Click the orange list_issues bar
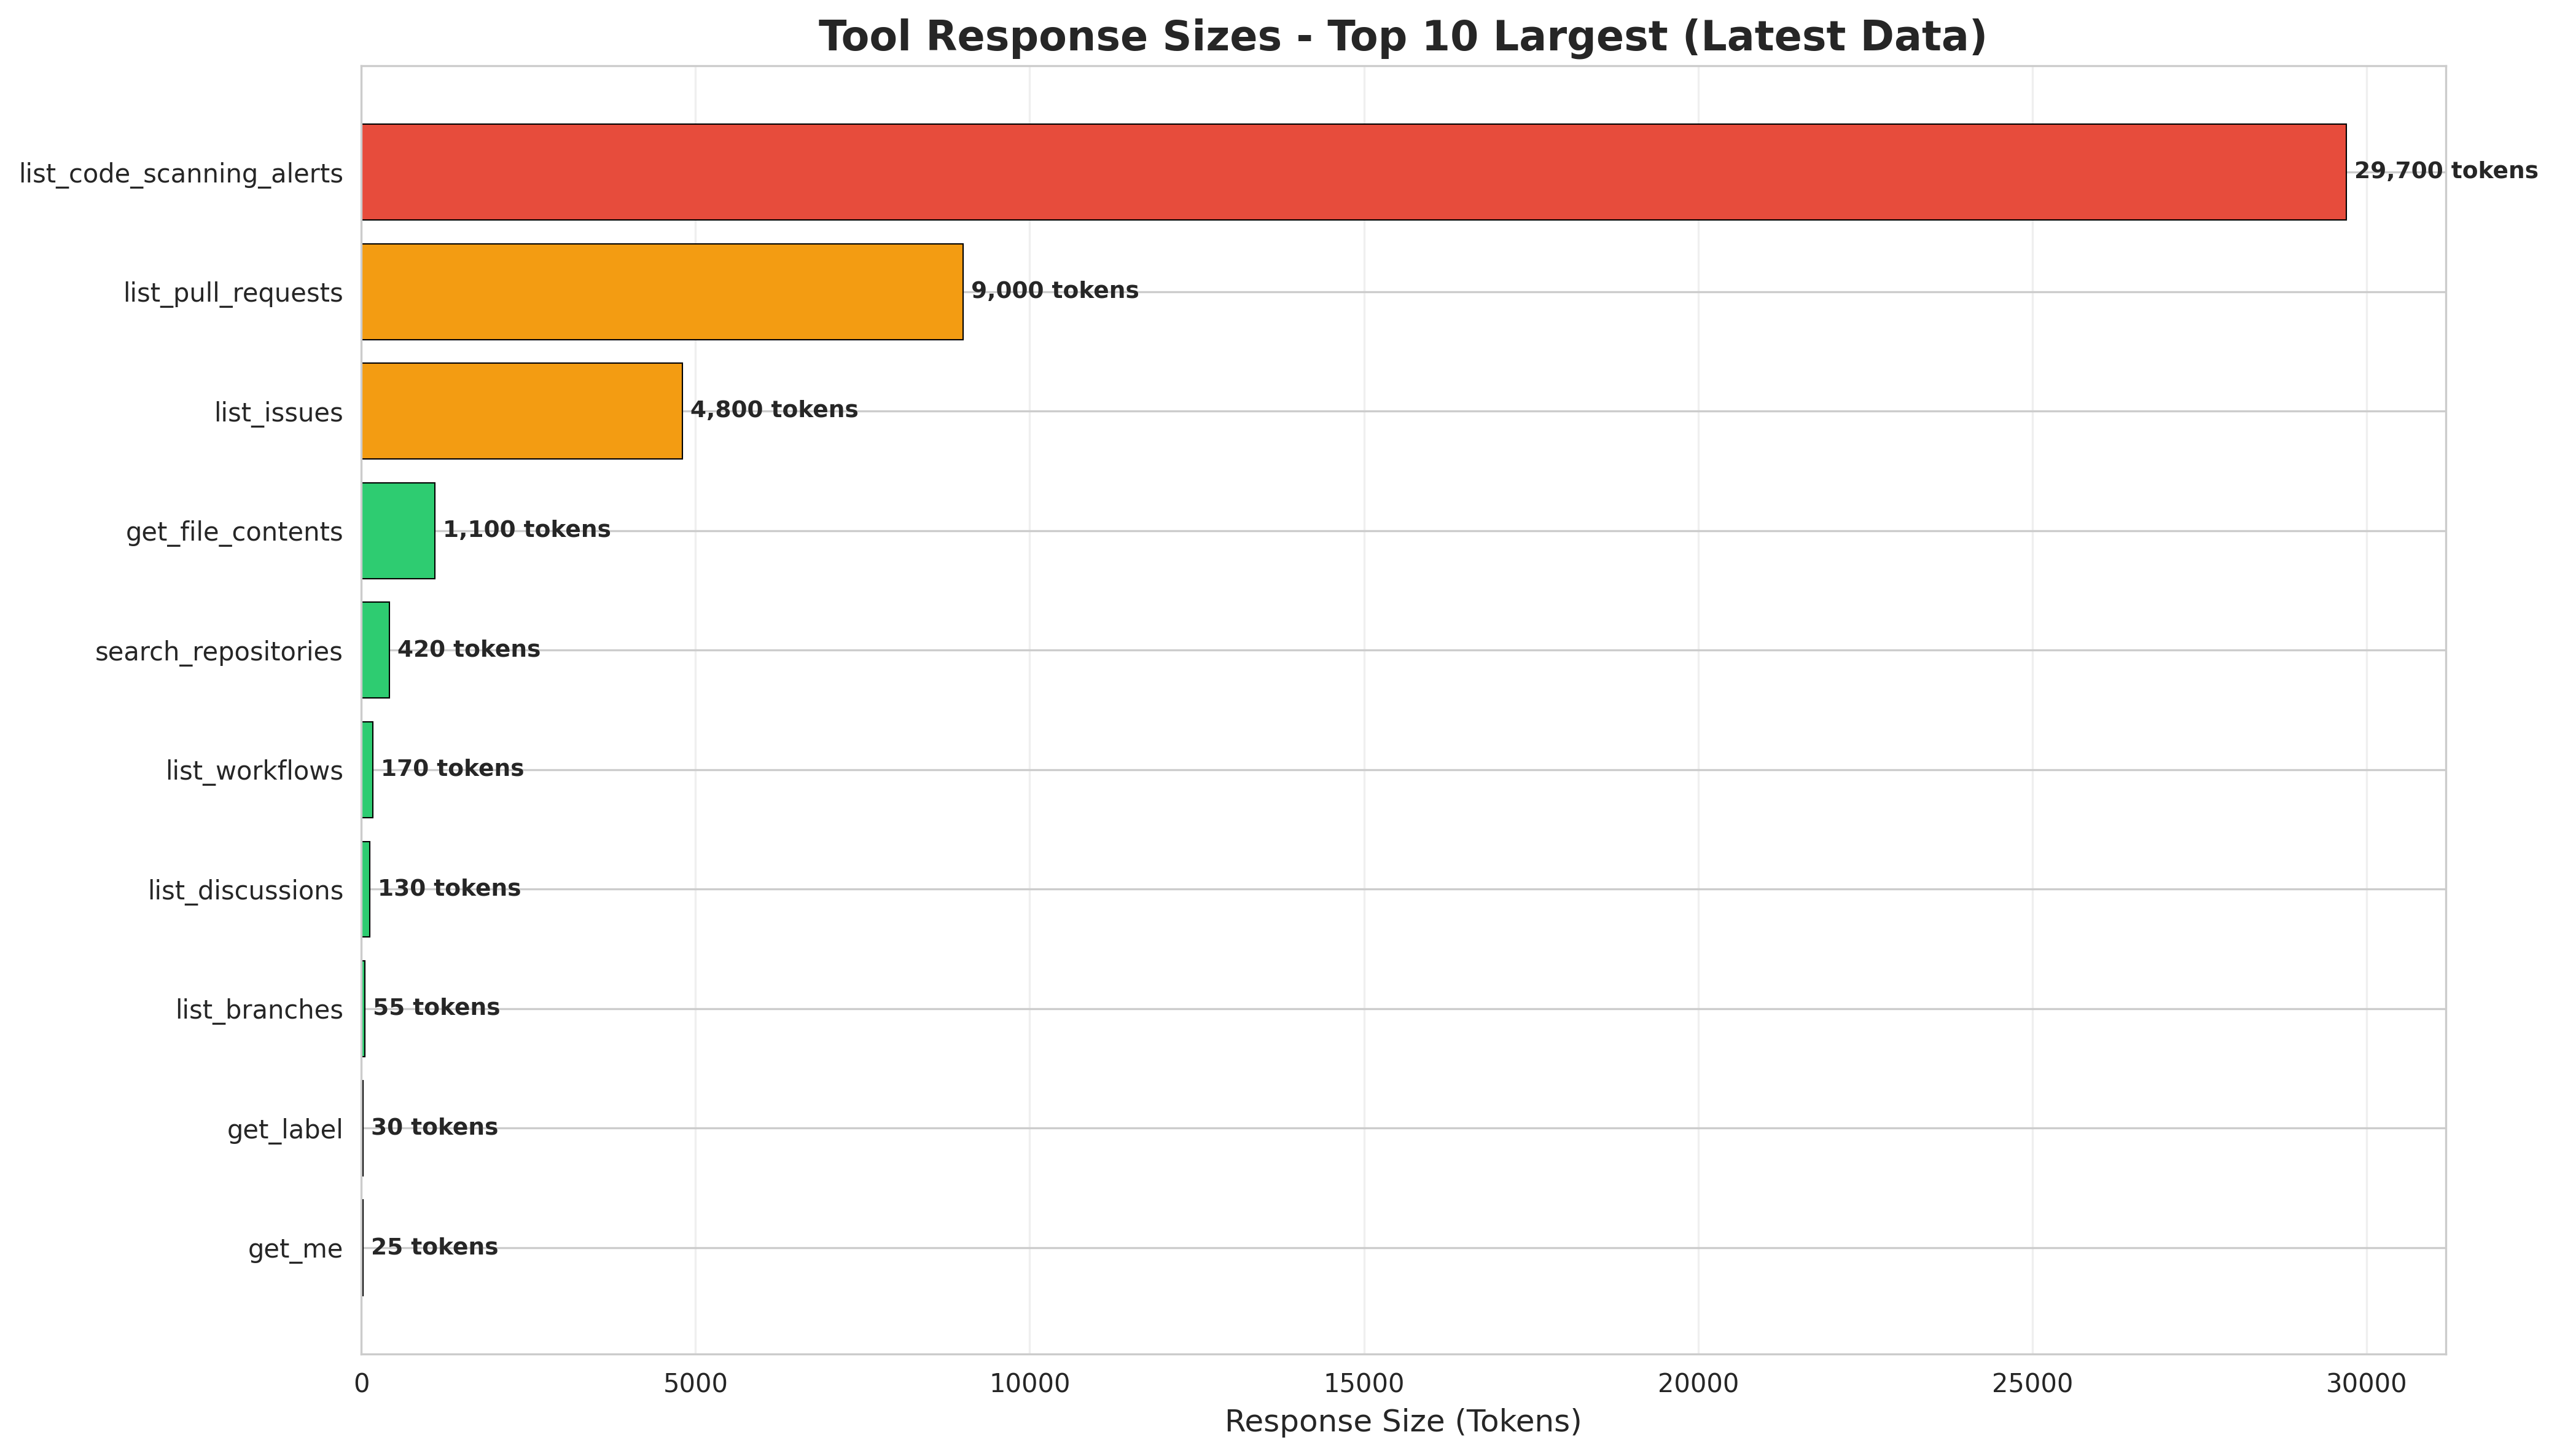This screenshot has height=1456, width=2557. coord(522,411)
